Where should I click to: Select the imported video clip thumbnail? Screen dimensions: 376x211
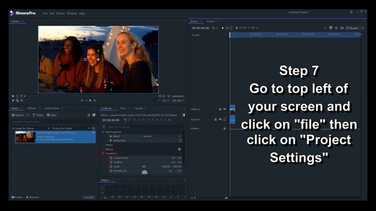click(25, 137)
